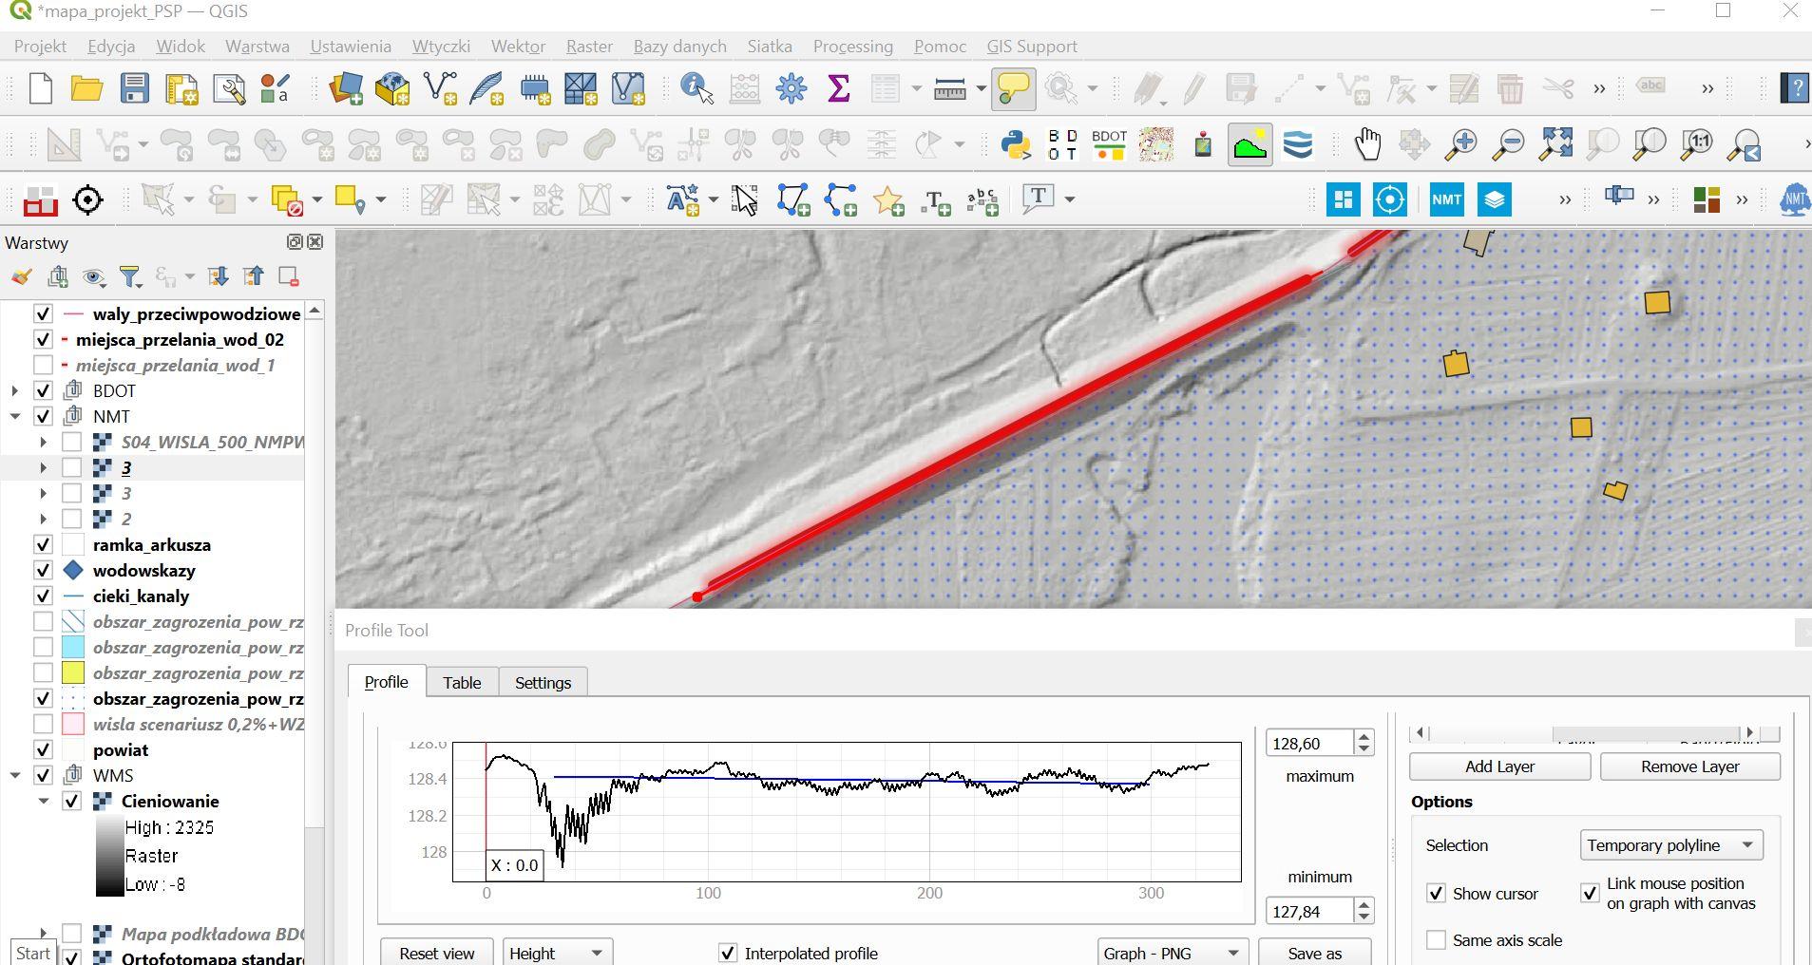This screenshot has width=1812, height=965.
Task: Click the light blue obszar_zagrozenia swatch
Action: coord(73,648)
